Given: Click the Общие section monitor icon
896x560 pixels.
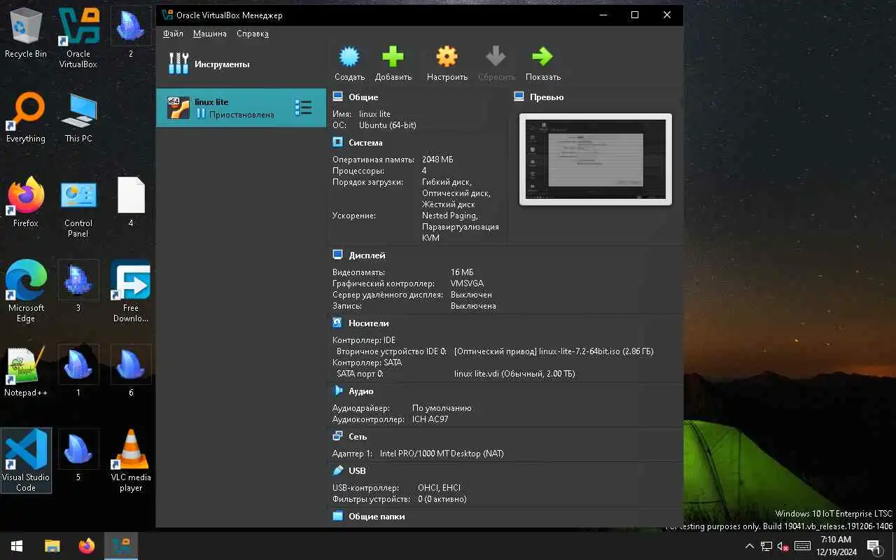Looking at the screenshot, I should [x=338, y=97].
